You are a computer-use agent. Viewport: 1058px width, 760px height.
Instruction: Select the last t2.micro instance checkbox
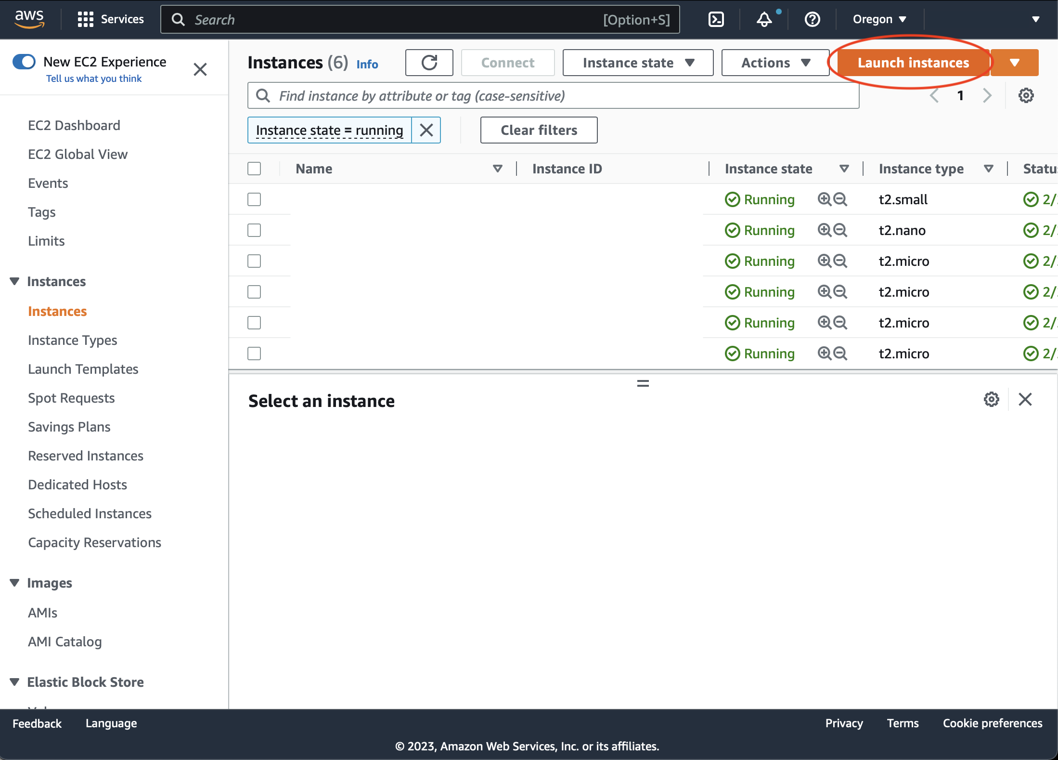254,354
